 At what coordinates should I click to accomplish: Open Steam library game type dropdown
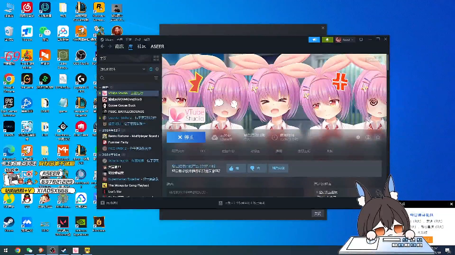[123, 69]
